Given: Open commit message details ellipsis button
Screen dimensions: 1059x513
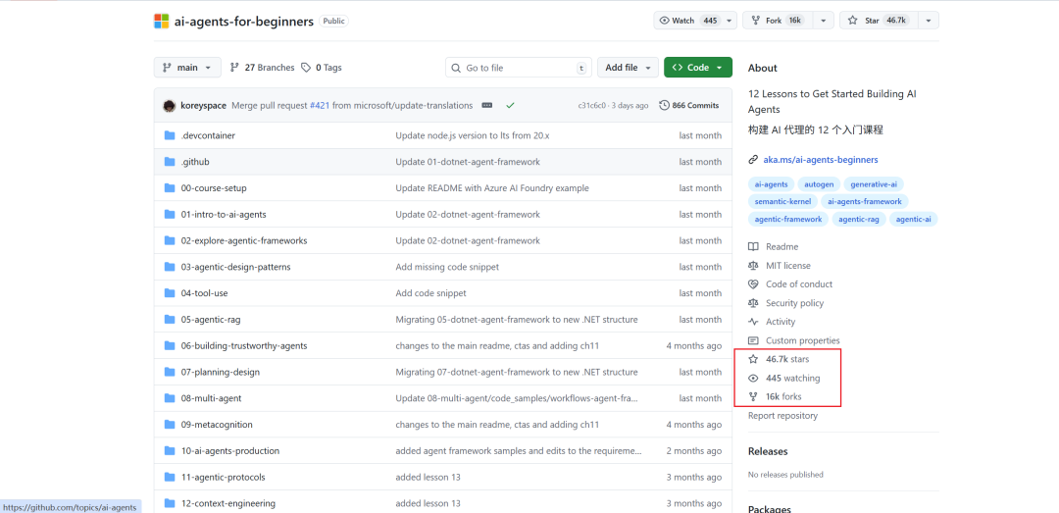Looking at the screenshot, I should [486, 105].
